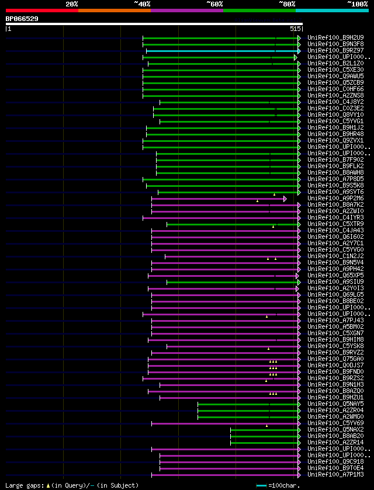374x490 pixels.
Task: Click the cyan alignment bar for B9RZ97
Action: point(223,51)
